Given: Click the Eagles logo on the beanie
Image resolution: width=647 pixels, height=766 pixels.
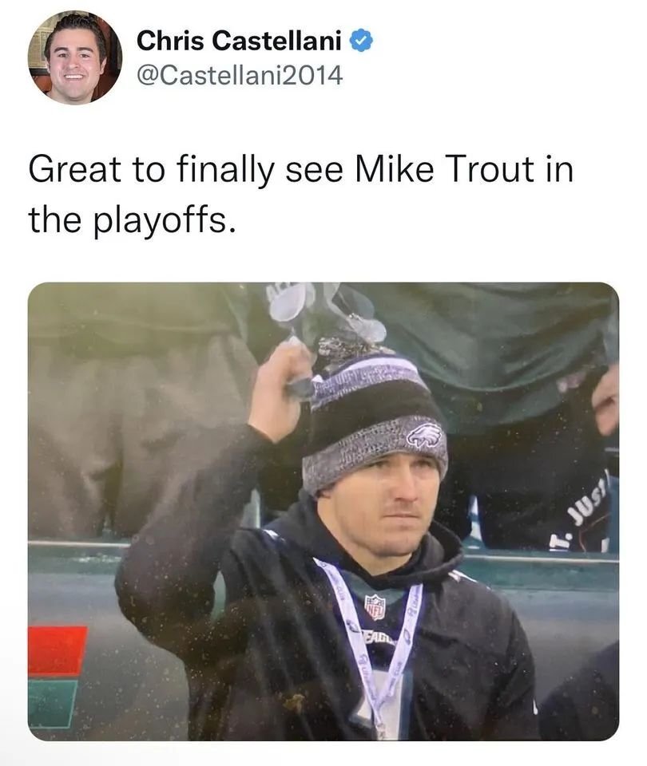Looking at the screenshot, I should (423, 436).
